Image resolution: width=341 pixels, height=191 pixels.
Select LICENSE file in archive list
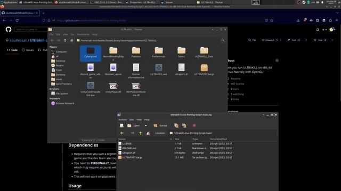(x=127, y=144)
